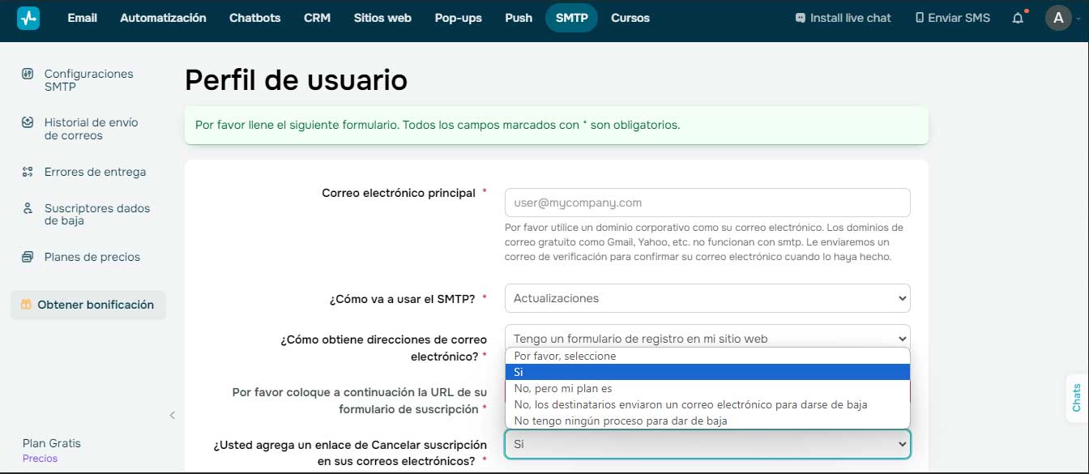The height and width of the screenshot is (474, 1089).
Task: Go to the CRM tab
Action: 317,18
